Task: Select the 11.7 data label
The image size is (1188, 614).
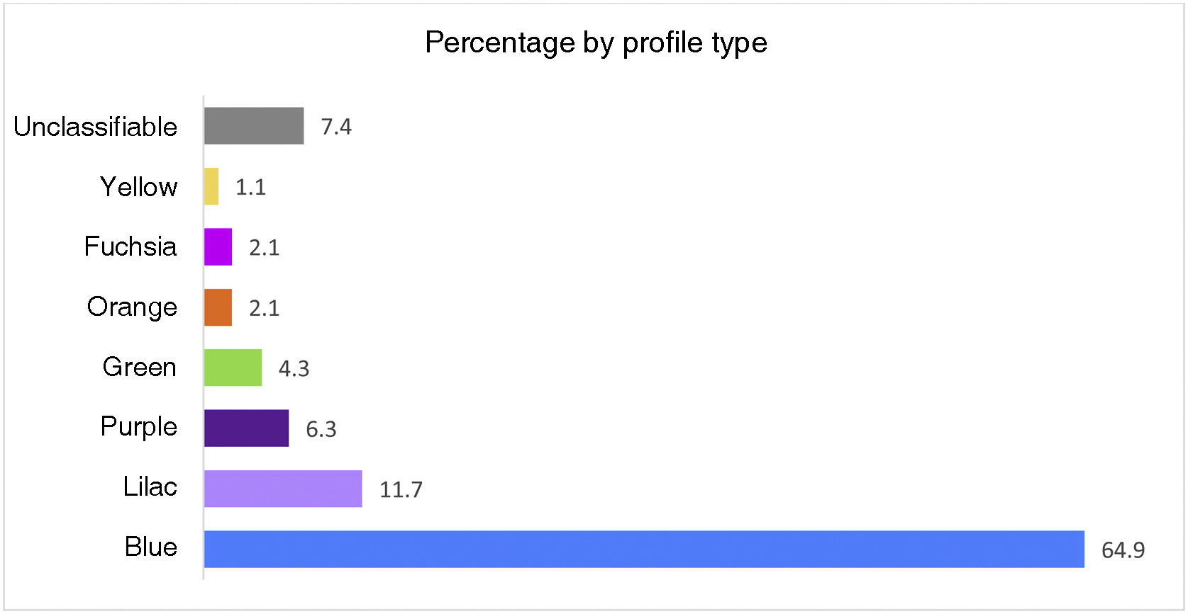Action: pyautogui.click(x=401, y=489)
